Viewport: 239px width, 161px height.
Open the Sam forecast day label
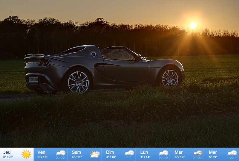coord(76,152)
